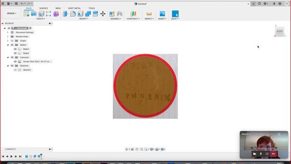Click the Save icon in title bar
The width and height of the screenshot is (291, 164).
coord(16,4)
